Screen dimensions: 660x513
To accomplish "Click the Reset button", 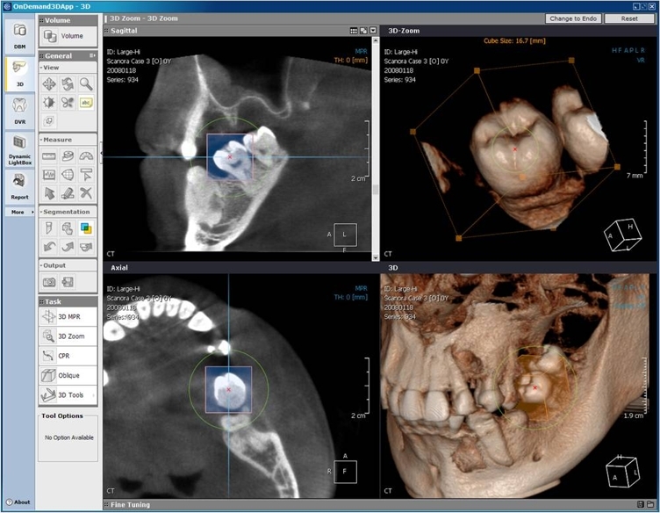I will pyautogui.click(x=629, y=18).
